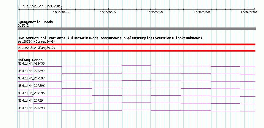Open the MBNL1|NM_207295 transcript label
Viewport: 264px width, 128px height.
[x=31, y=93]
